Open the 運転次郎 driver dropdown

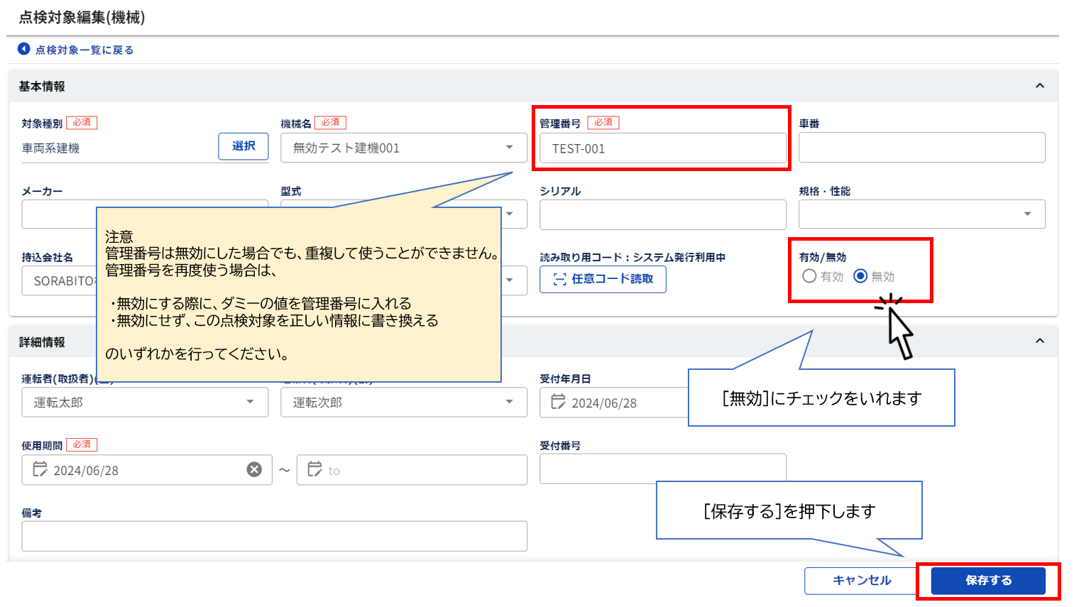(x=509, y=402)
